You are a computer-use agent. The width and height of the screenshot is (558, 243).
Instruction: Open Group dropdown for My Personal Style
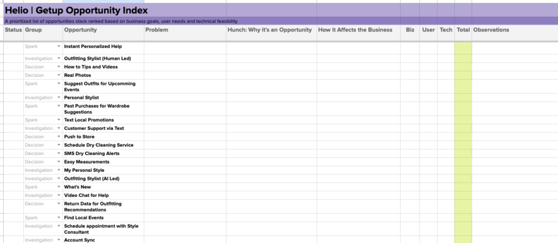point(59,171)
